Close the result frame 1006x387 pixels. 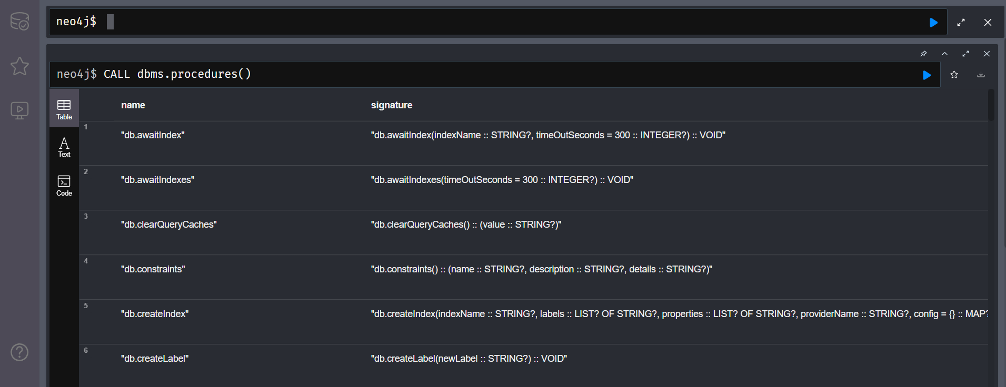pyautogui.click(x=987, y=54)
